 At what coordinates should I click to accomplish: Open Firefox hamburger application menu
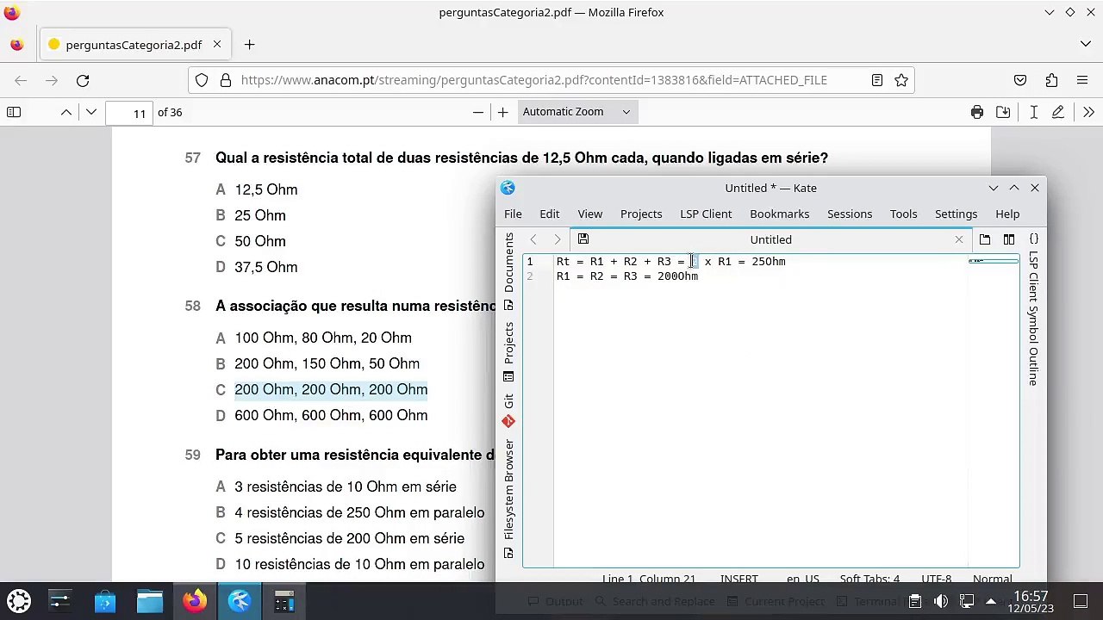pyautogui.click(x=1082, y=80)
